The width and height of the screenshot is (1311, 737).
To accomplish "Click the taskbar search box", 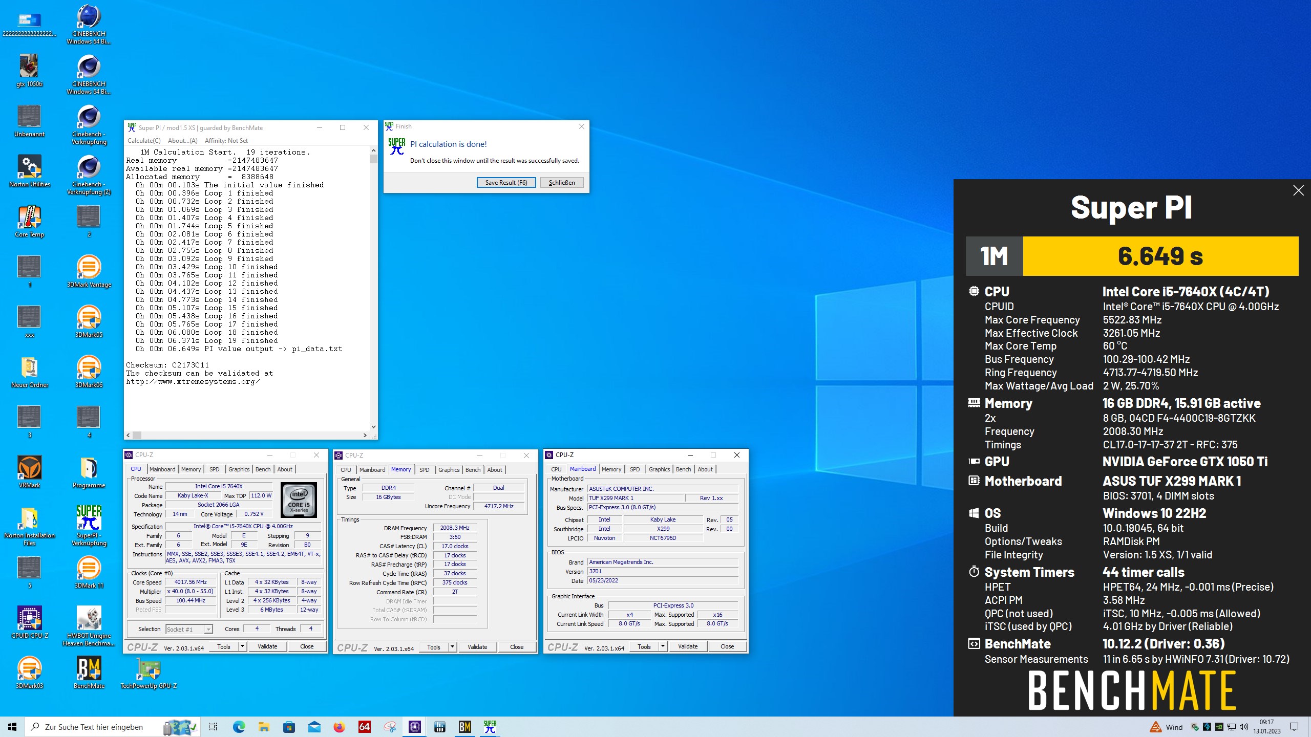I will point(113,727).
